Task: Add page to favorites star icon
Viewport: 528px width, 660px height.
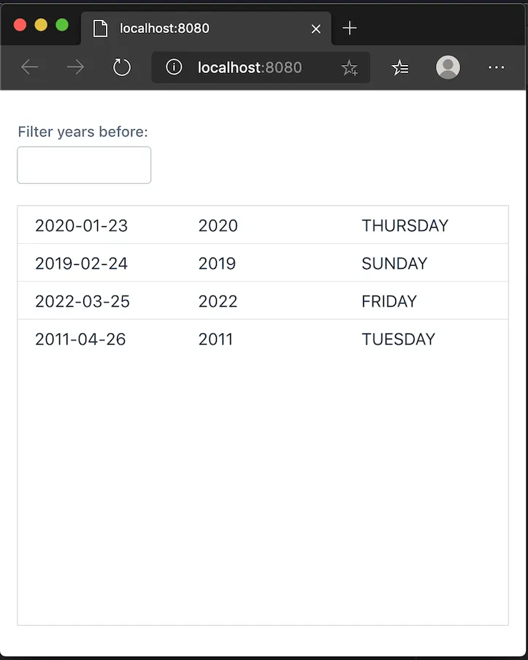Action: 349,68
